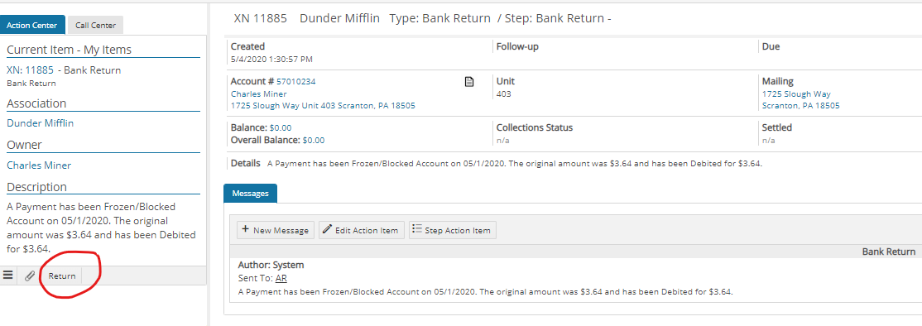The image size is (922, 326).
Task: Open the XN: 11885 link in Current Item
Action: tap(30, 70)
